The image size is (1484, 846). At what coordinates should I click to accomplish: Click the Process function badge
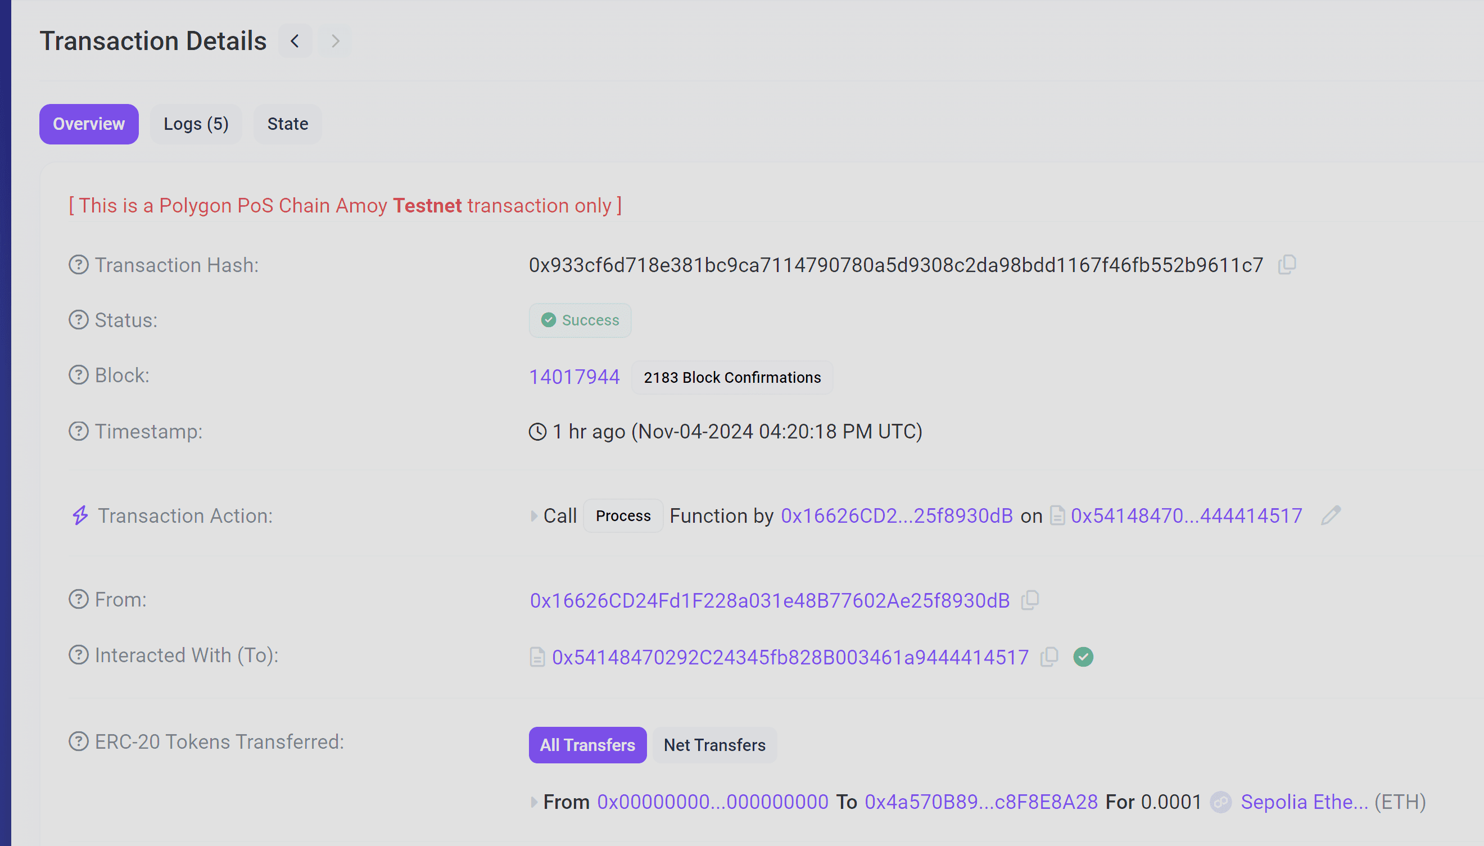point(623,516)
